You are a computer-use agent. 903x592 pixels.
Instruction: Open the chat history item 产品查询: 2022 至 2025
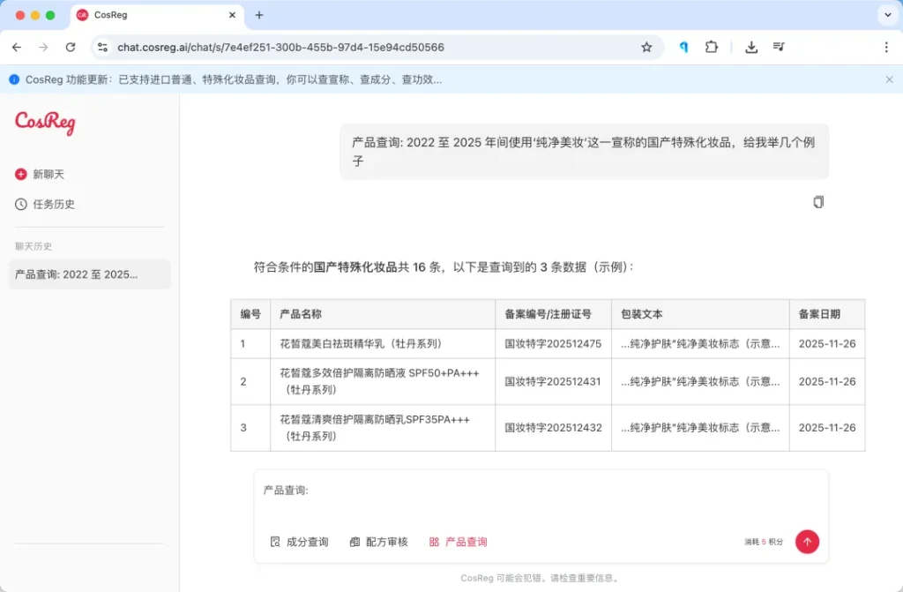[88, 274]
